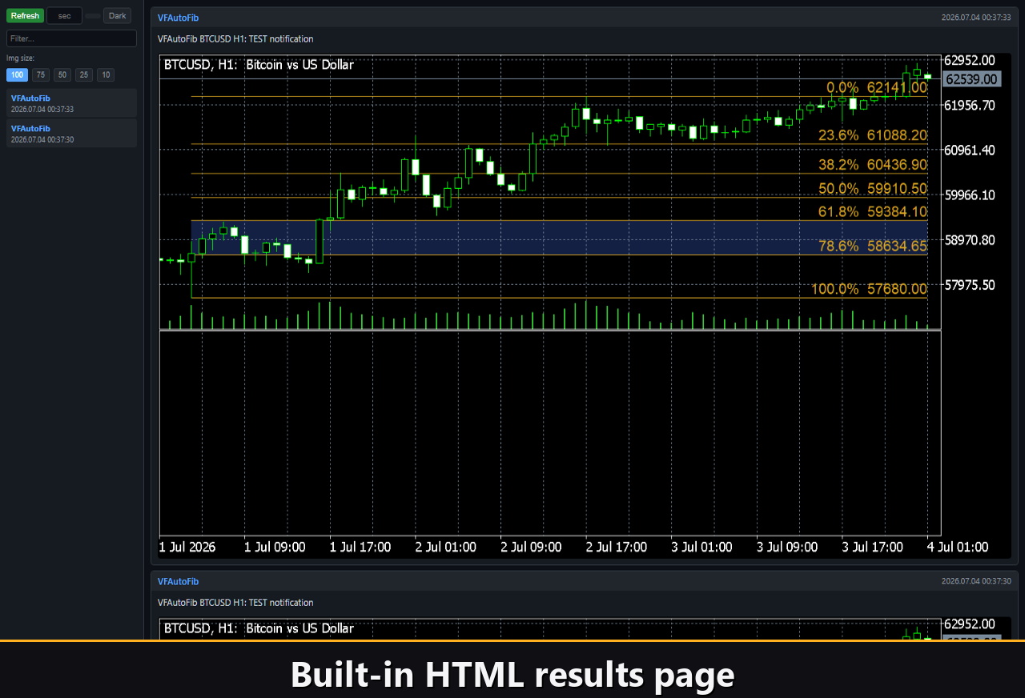
Task: Open sidebar entry VFAutoFib 2026.07.04 00:37:30
Action: click(x=71, y=134)
